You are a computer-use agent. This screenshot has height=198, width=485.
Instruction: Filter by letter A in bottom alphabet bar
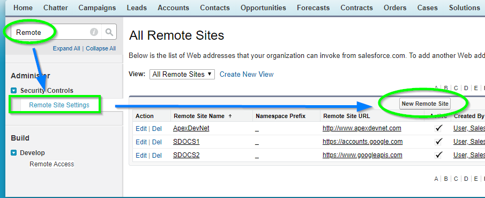click(x=436, y=179)
